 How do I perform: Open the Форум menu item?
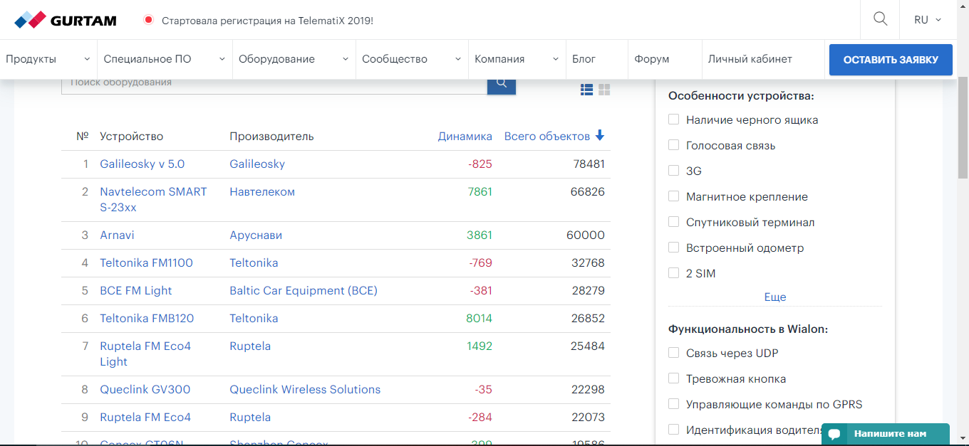(x=651, y=59)
